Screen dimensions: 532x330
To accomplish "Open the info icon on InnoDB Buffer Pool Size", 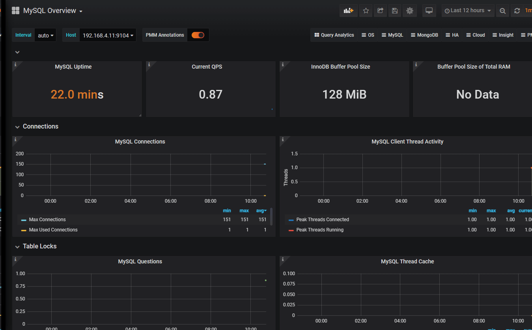I will pyautogui.click(x=283, y=64).
